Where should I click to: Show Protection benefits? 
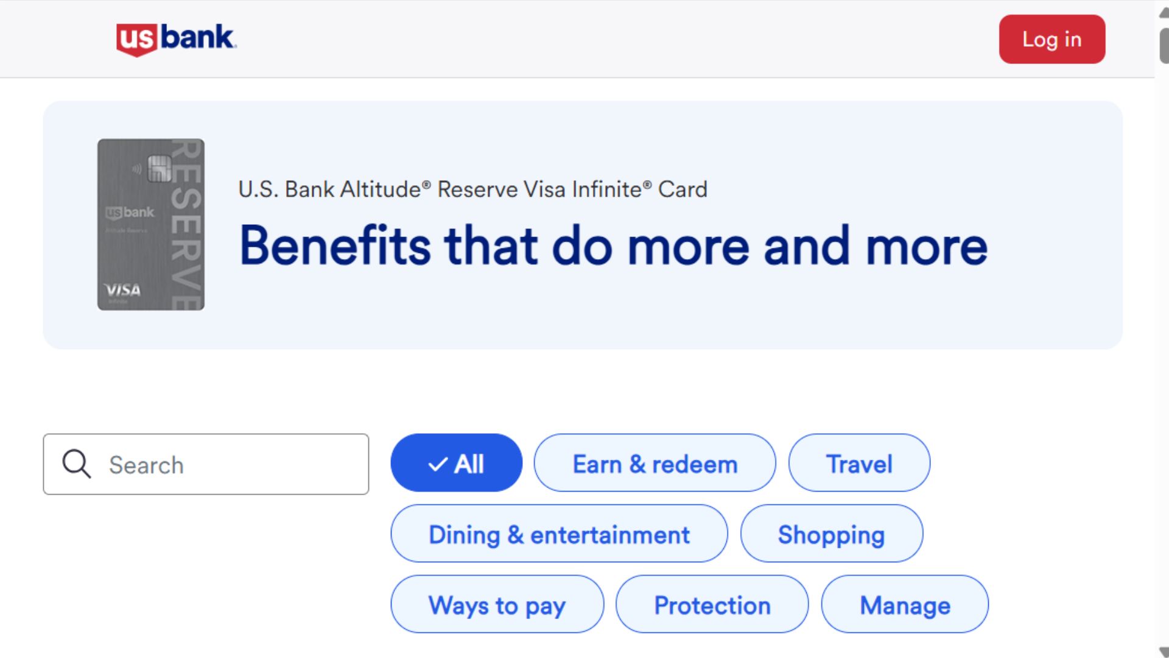point(712,604)
